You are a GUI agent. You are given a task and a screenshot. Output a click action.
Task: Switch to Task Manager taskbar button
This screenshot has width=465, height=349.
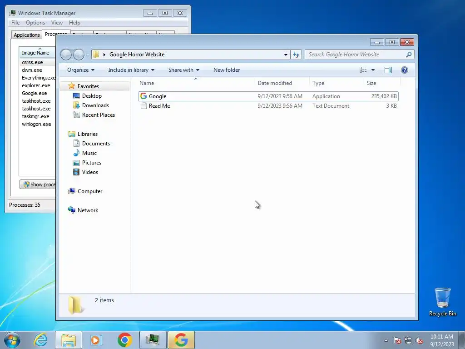pyautogui.click(x=153, y=340)
